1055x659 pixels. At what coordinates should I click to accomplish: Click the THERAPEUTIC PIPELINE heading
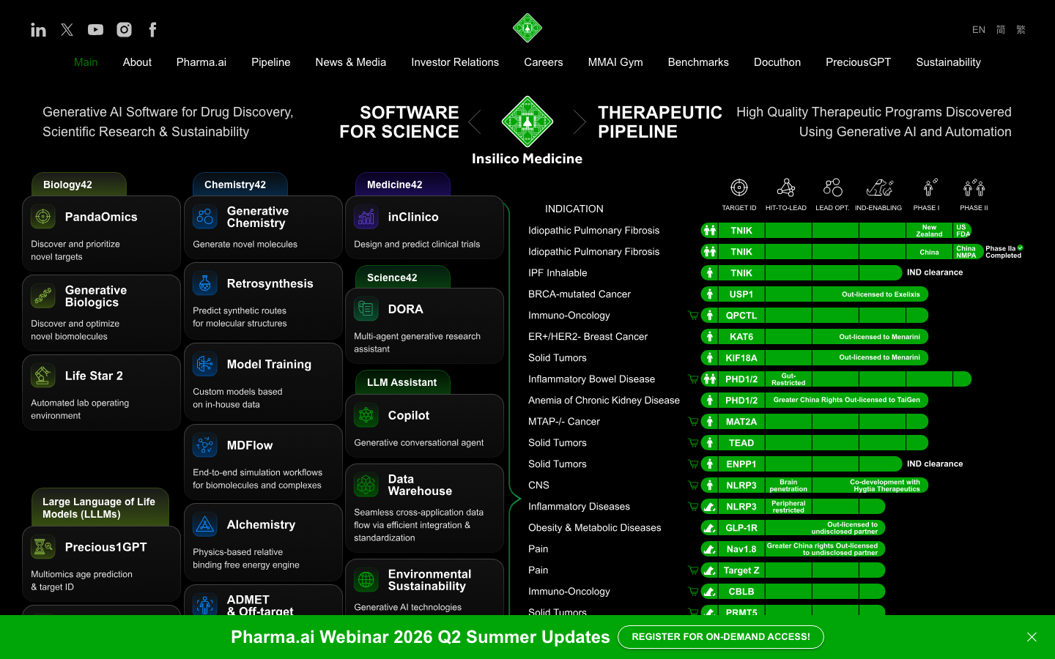pos(660,122)
